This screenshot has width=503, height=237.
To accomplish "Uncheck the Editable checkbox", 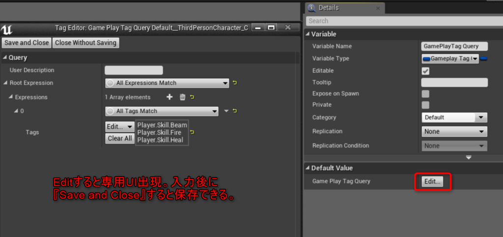I will pos(425,71).
